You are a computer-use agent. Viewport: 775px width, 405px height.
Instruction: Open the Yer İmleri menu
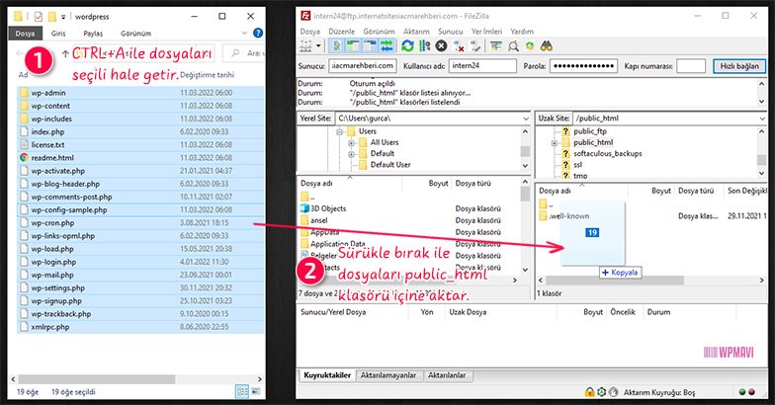[x=486, y=32]
